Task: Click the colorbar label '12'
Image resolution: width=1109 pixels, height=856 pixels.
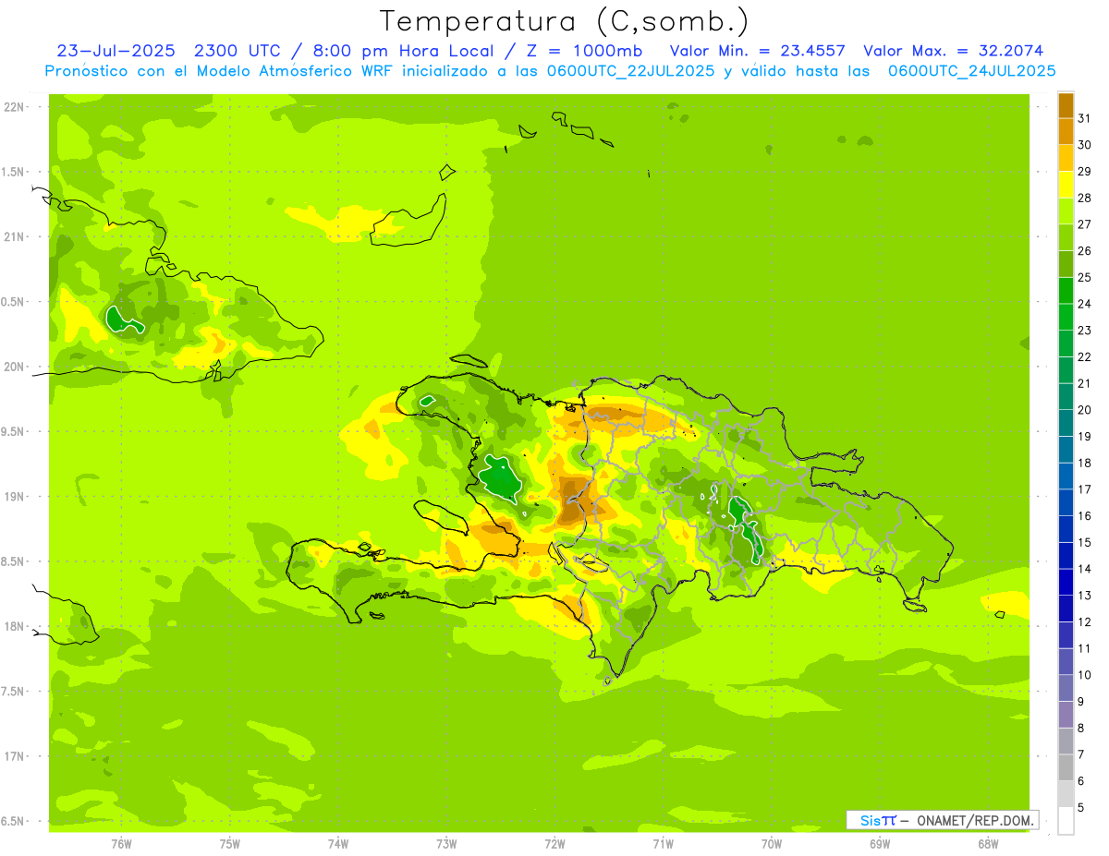Action: (1085, 621)
